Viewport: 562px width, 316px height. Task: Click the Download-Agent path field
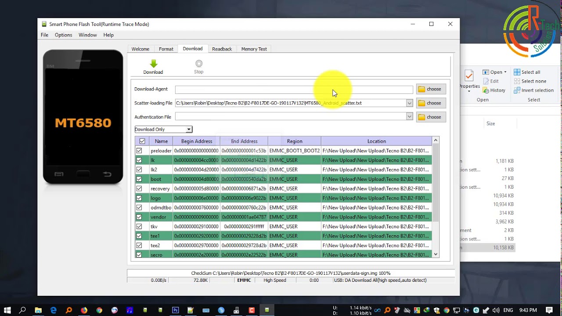[294, 90]
